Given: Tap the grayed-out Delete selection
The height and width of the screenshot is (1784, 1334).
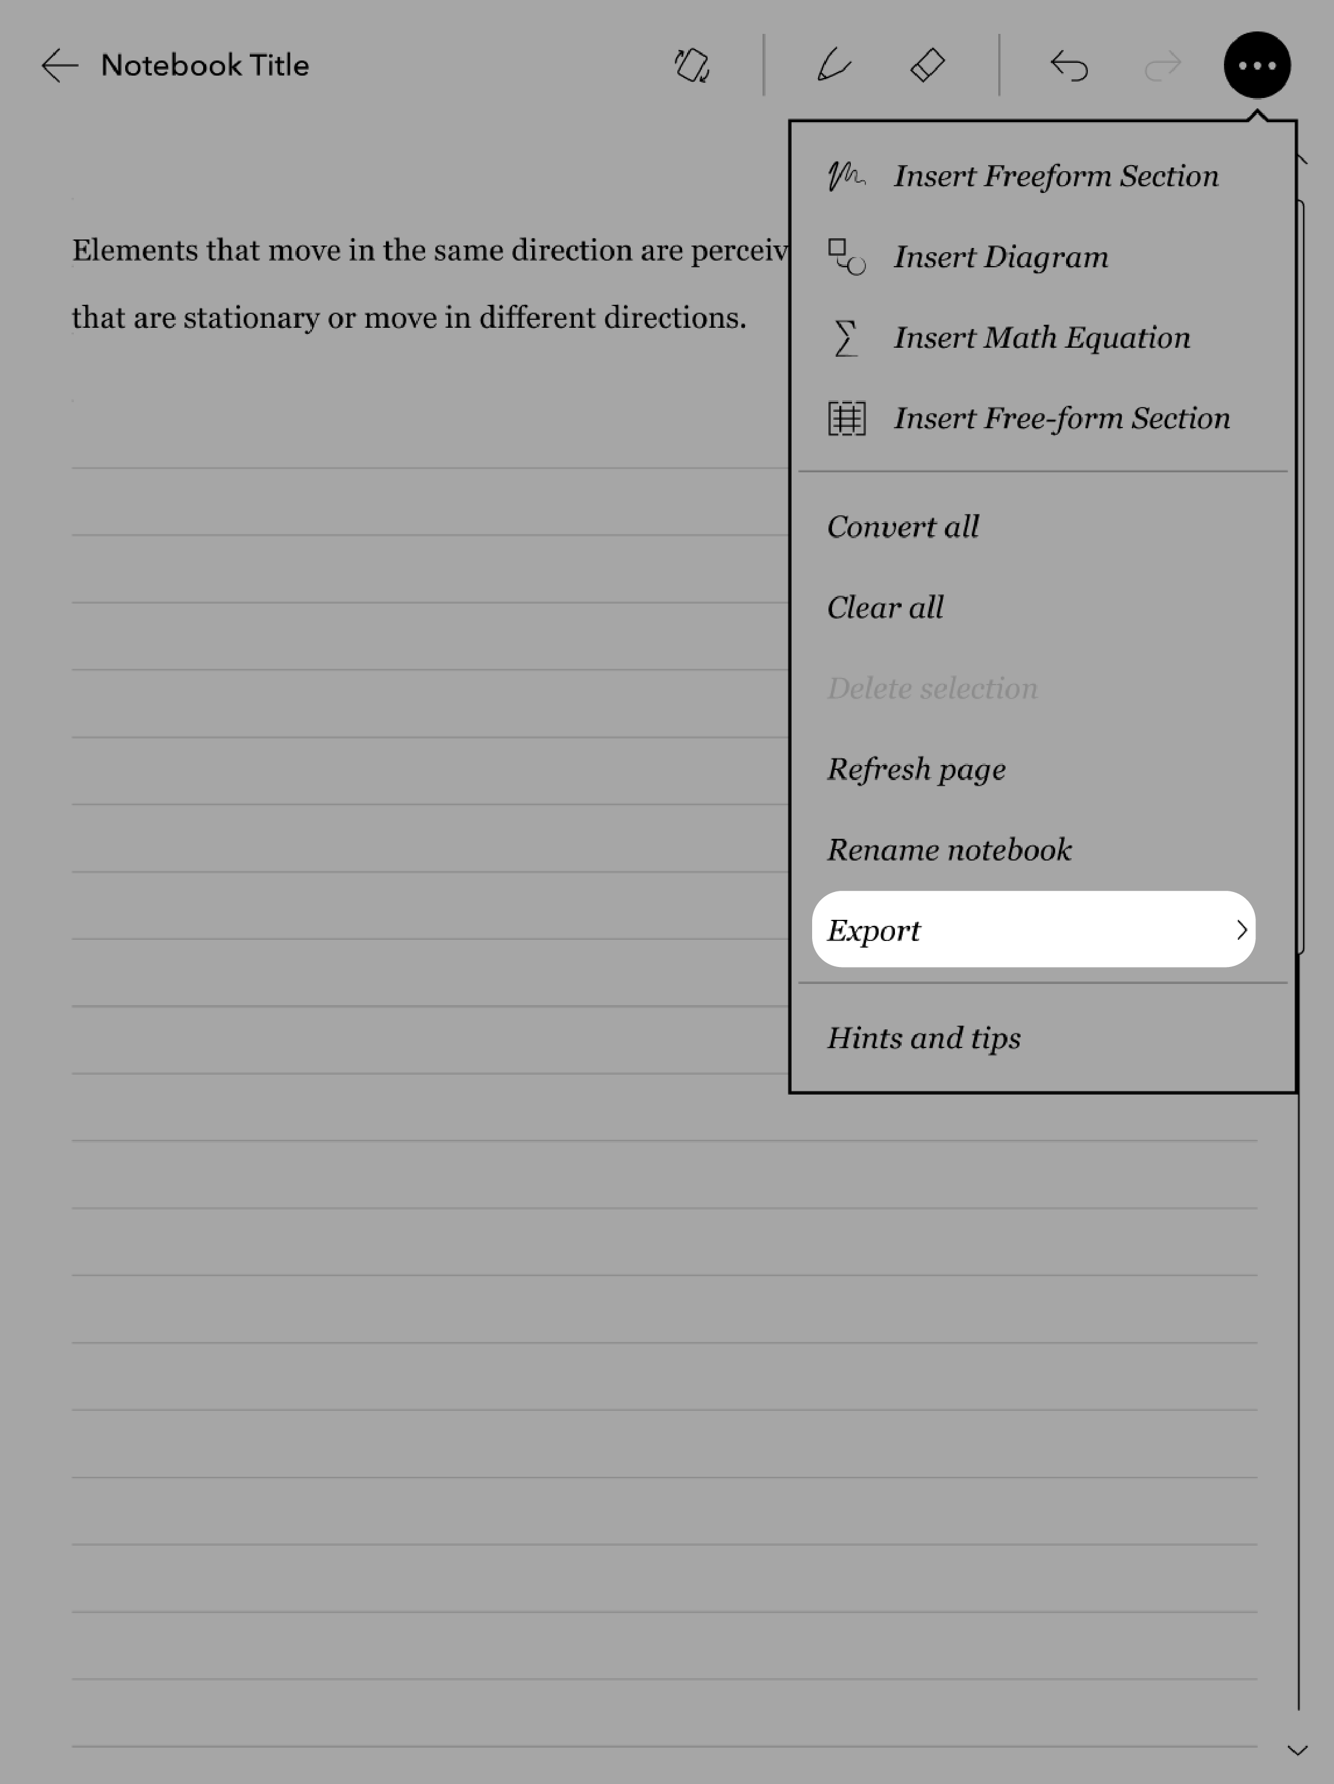Looking at the screenshot, I should [932, 689].
